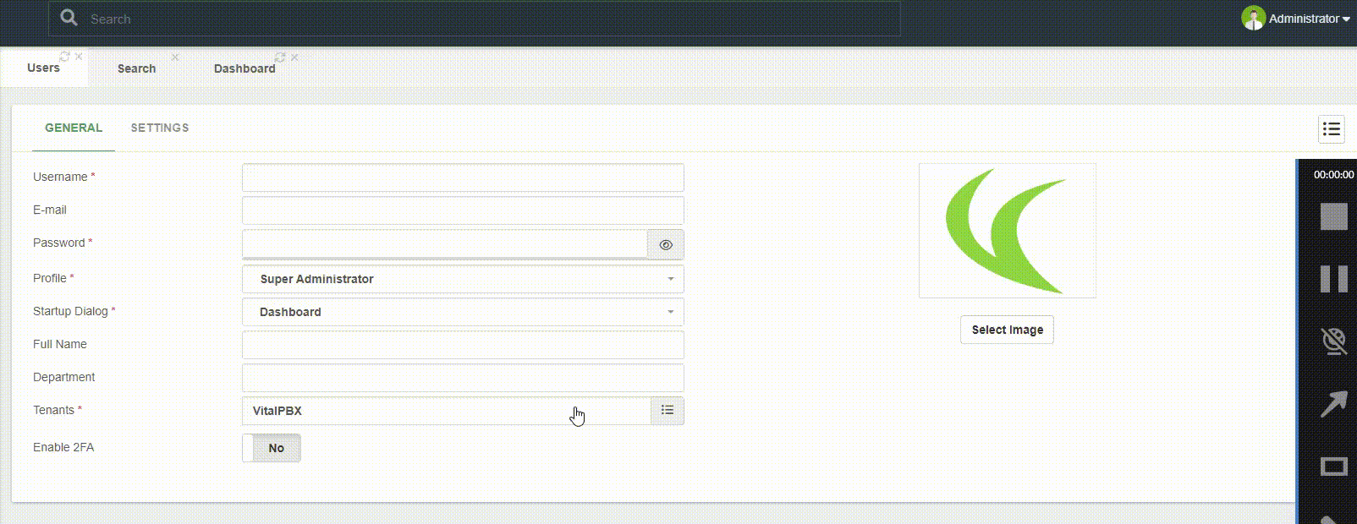Click the recording timer 00:00:00

1333,175
